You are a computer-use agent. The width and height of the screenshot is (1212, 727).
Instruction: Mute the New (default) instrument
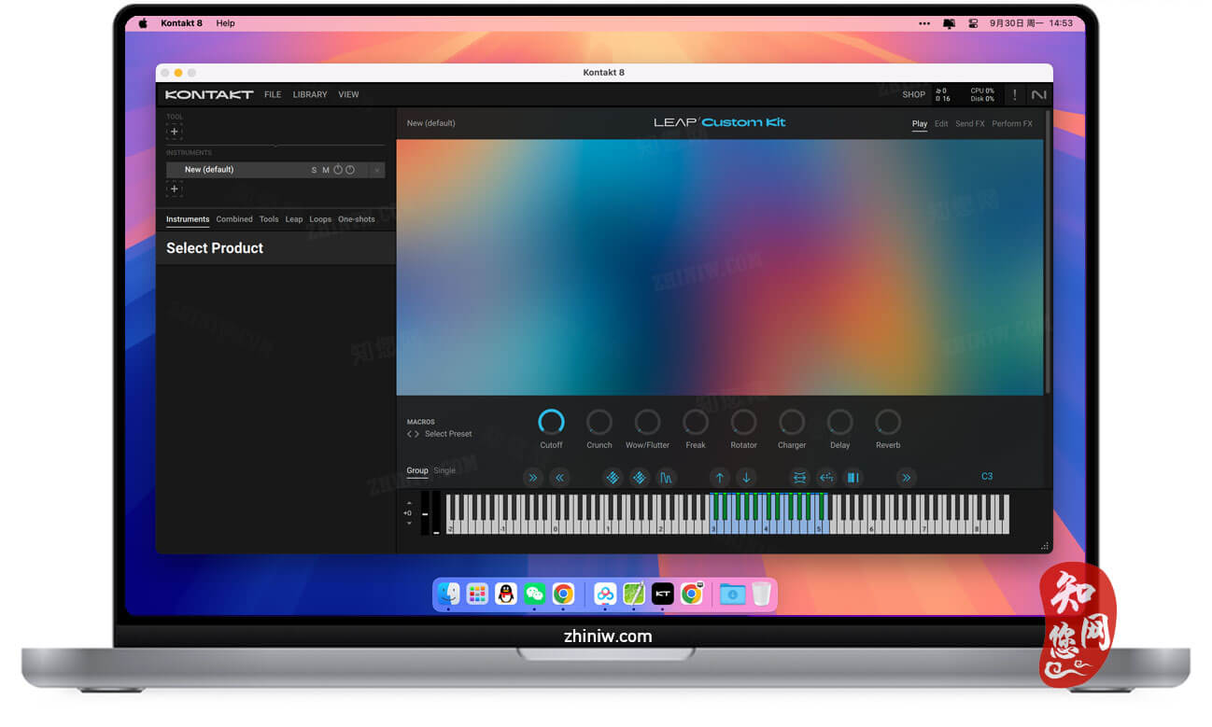pos(326,170)
